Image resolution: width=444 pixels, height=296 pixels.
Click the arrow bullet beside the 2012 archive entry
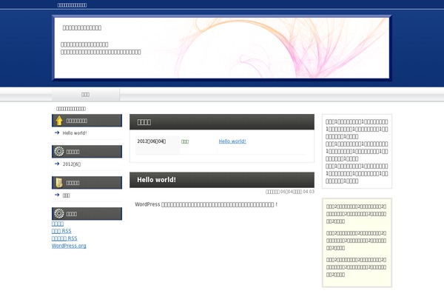tap(57, 164)
